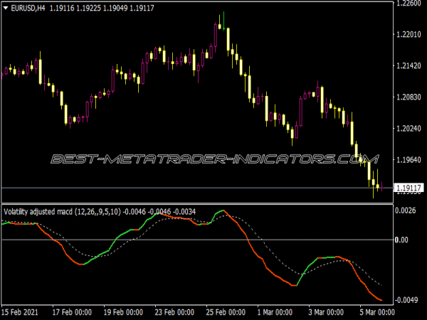The image size is (427, 320).
Task: Click the 17 Feb 00:00 time label
Action: pyautogui.click(x=72, y=312)
